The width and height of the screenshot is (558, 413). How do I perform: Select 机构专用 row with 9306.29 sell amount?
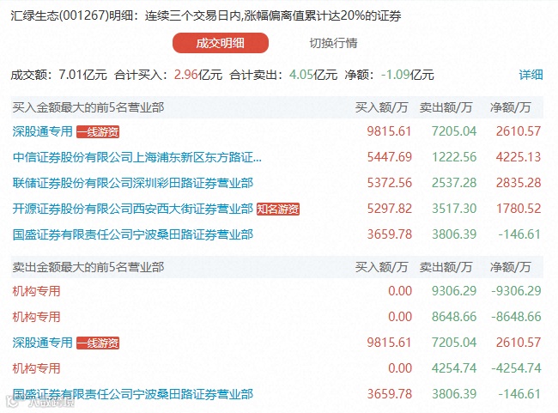[277, 291]
